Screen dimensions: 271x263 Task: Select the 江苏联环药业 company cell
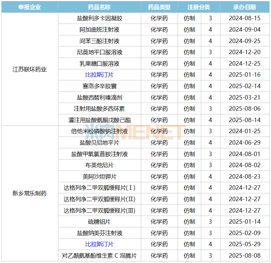[x=30, y=69]
